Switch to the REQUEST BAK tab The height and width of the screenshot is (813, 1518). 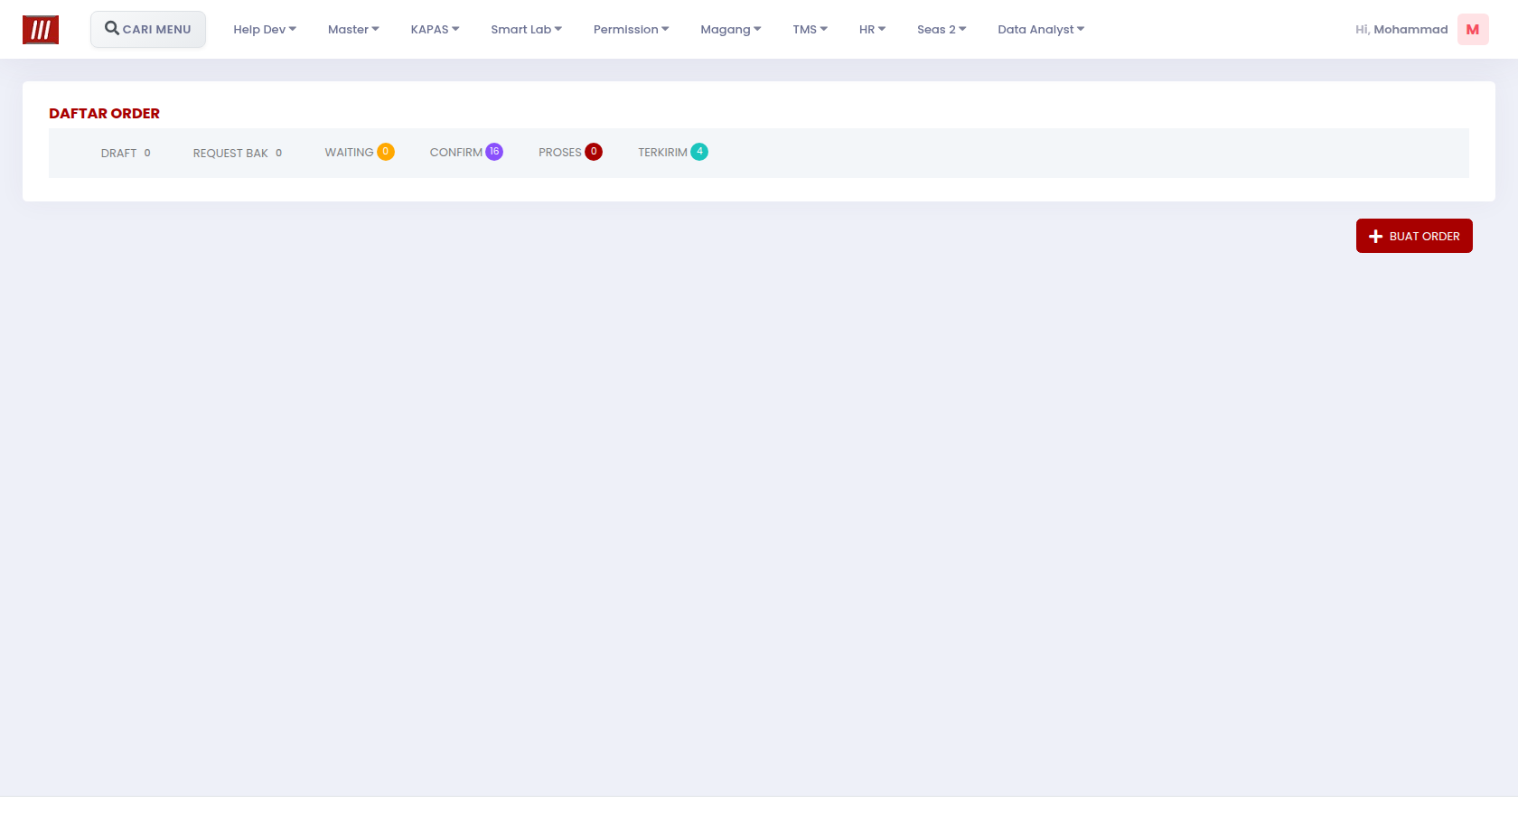pyautogui.click(x=238, y=153)
